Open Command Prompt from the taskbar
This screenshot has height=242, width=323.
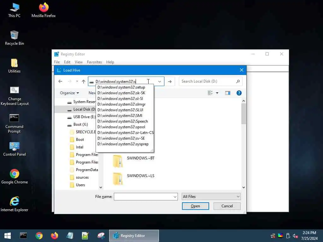23,236
